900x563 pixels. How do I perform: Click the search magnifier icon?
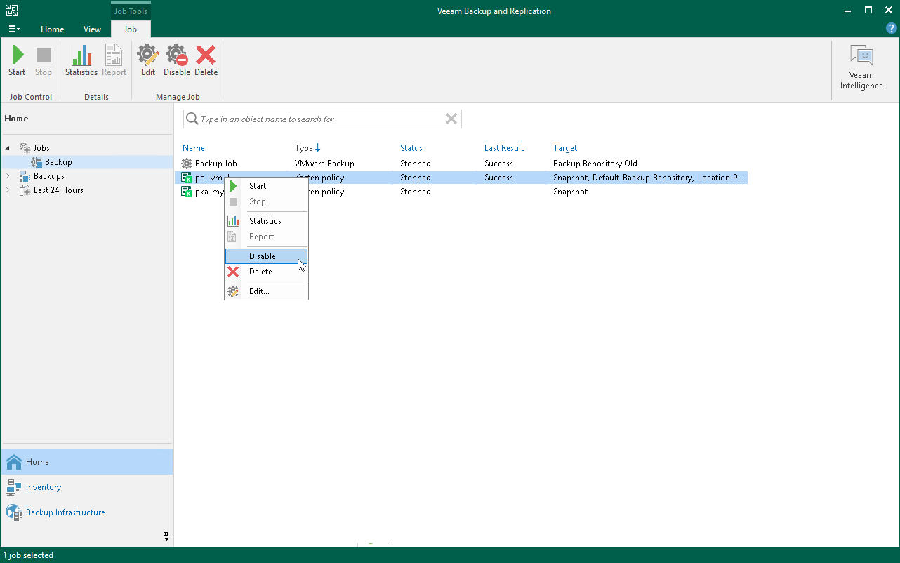coord(192,119)
